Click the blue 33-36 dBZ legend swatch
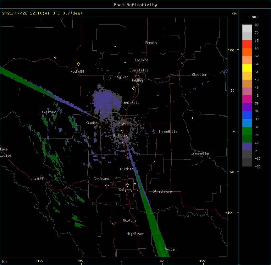The image size is (271, 265). point(247,115)
